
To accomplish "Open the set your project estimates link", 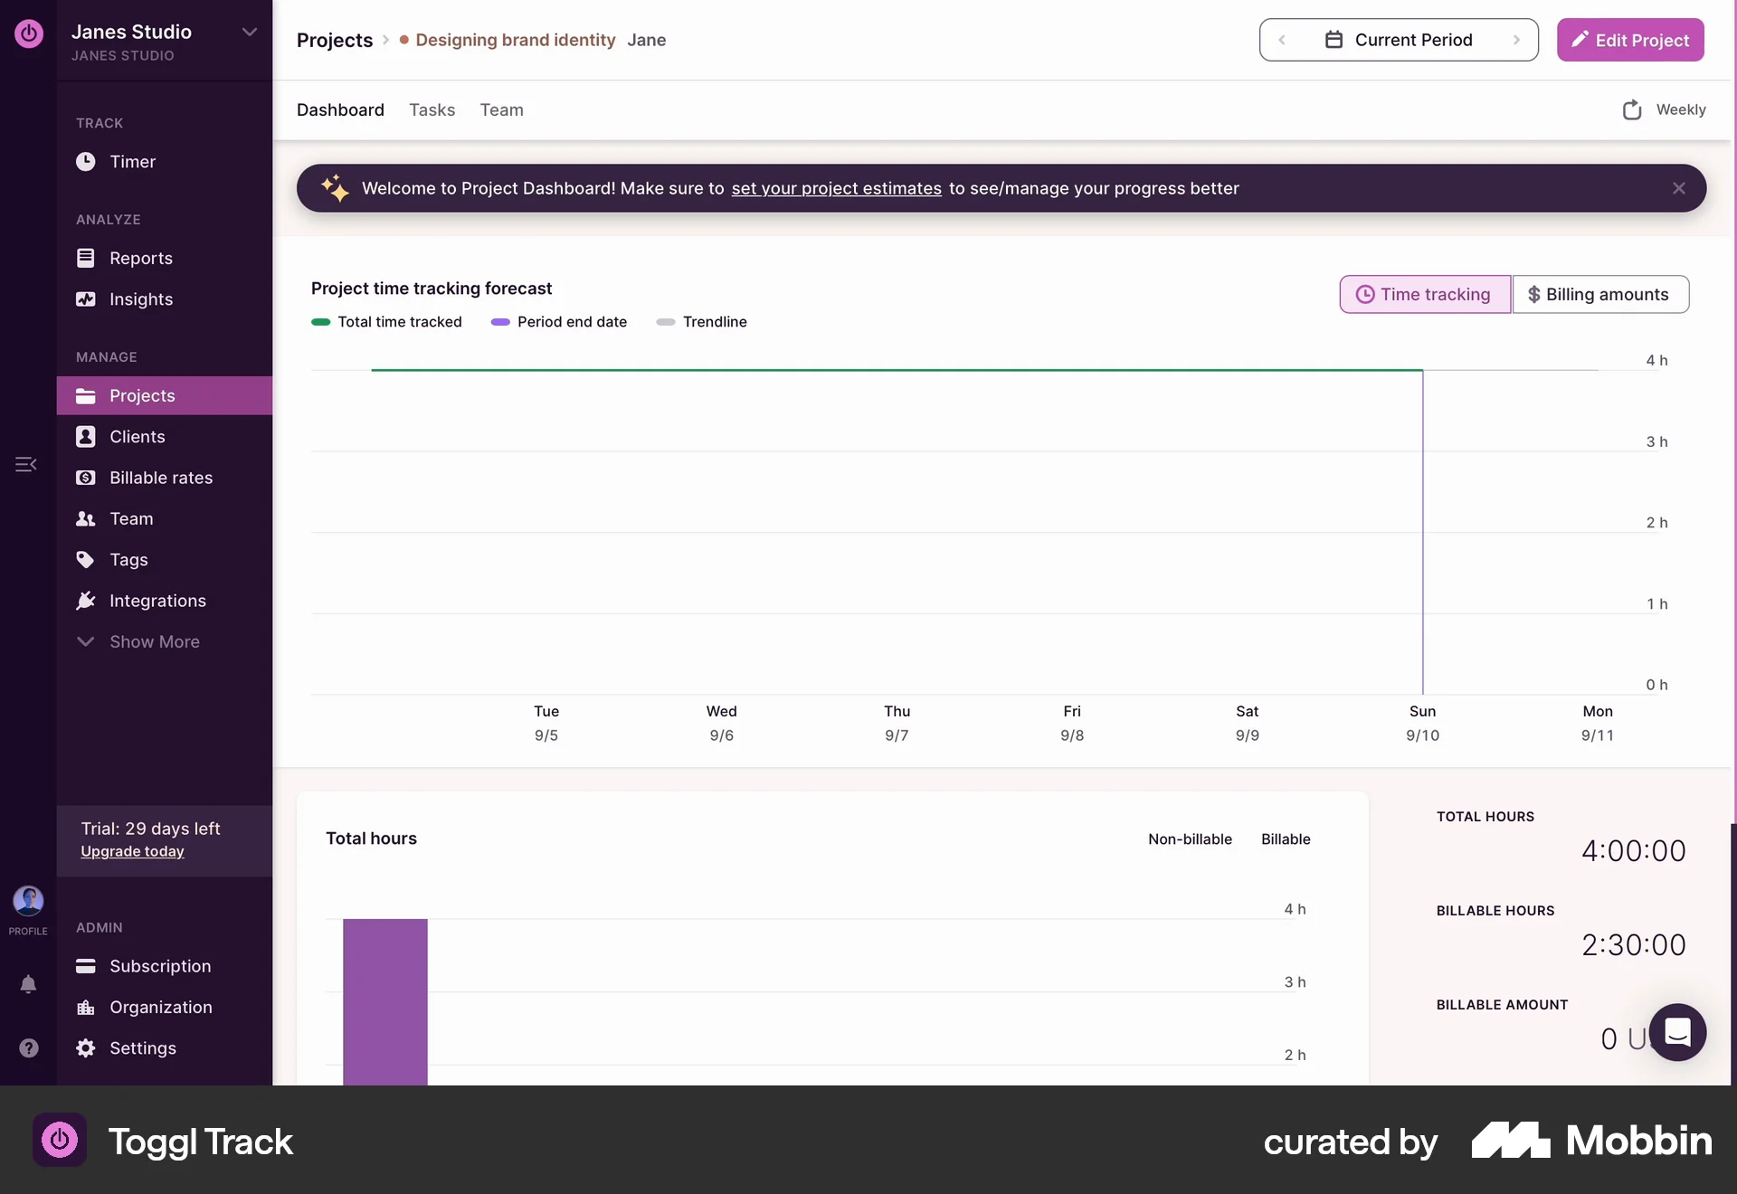I will click(837, 188).
